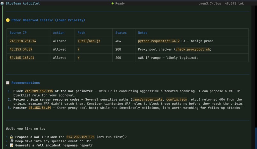Click the green Ready status dot
The image size is (257, 149).
click(113, 4)
